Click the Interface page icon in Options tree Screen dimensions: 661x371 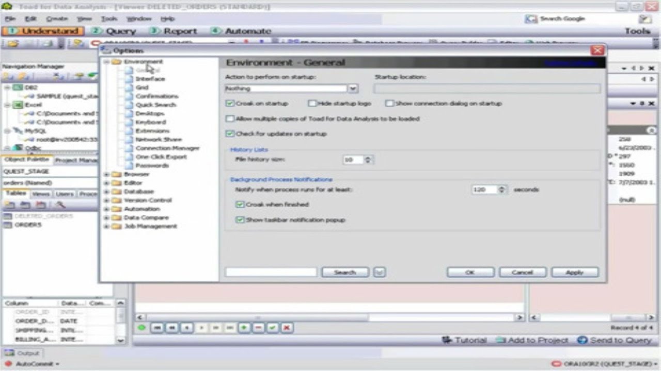[128, 79]
